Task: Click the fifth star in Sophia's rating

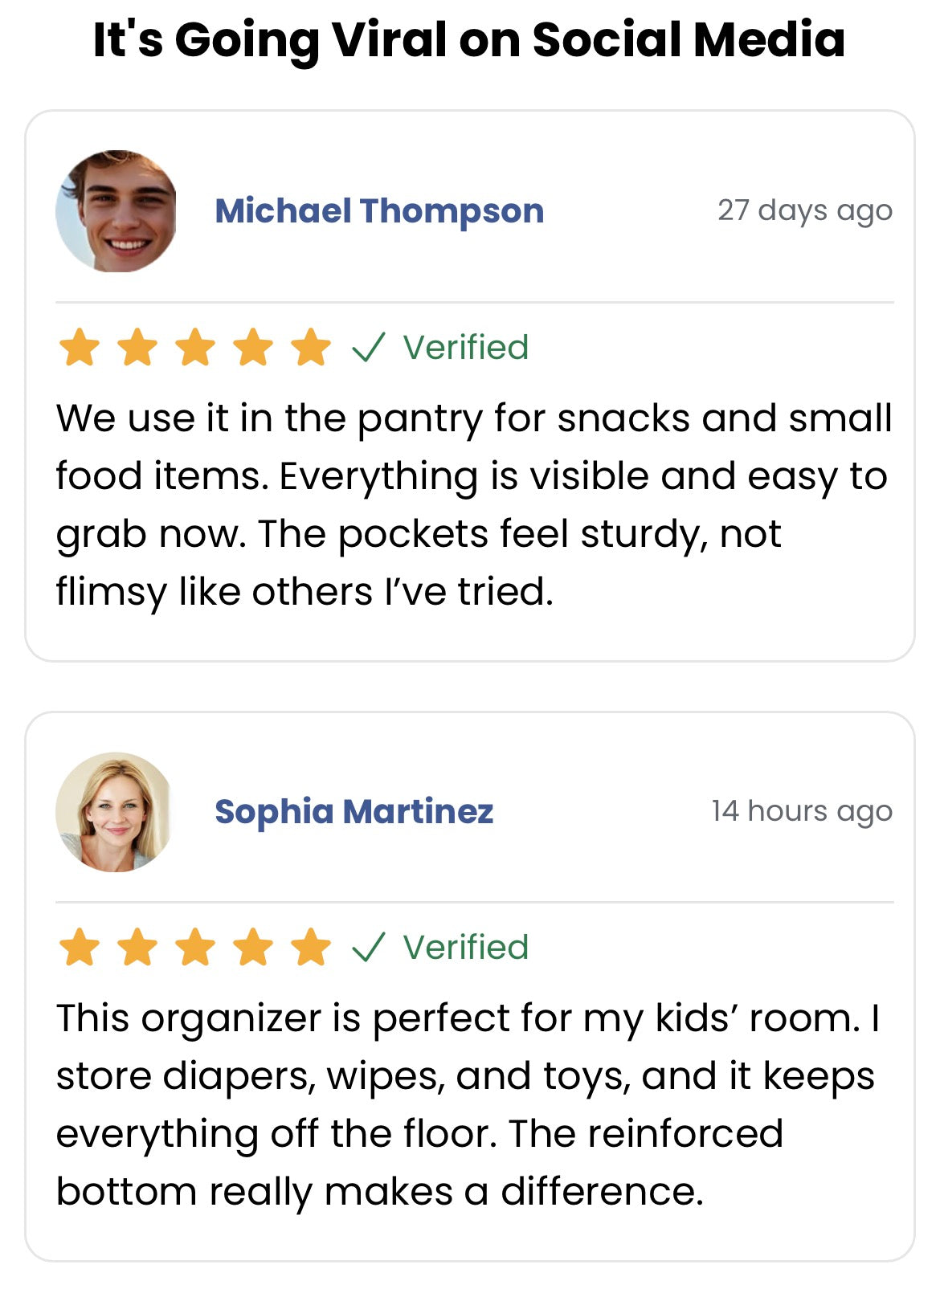Action: (311, 947)
